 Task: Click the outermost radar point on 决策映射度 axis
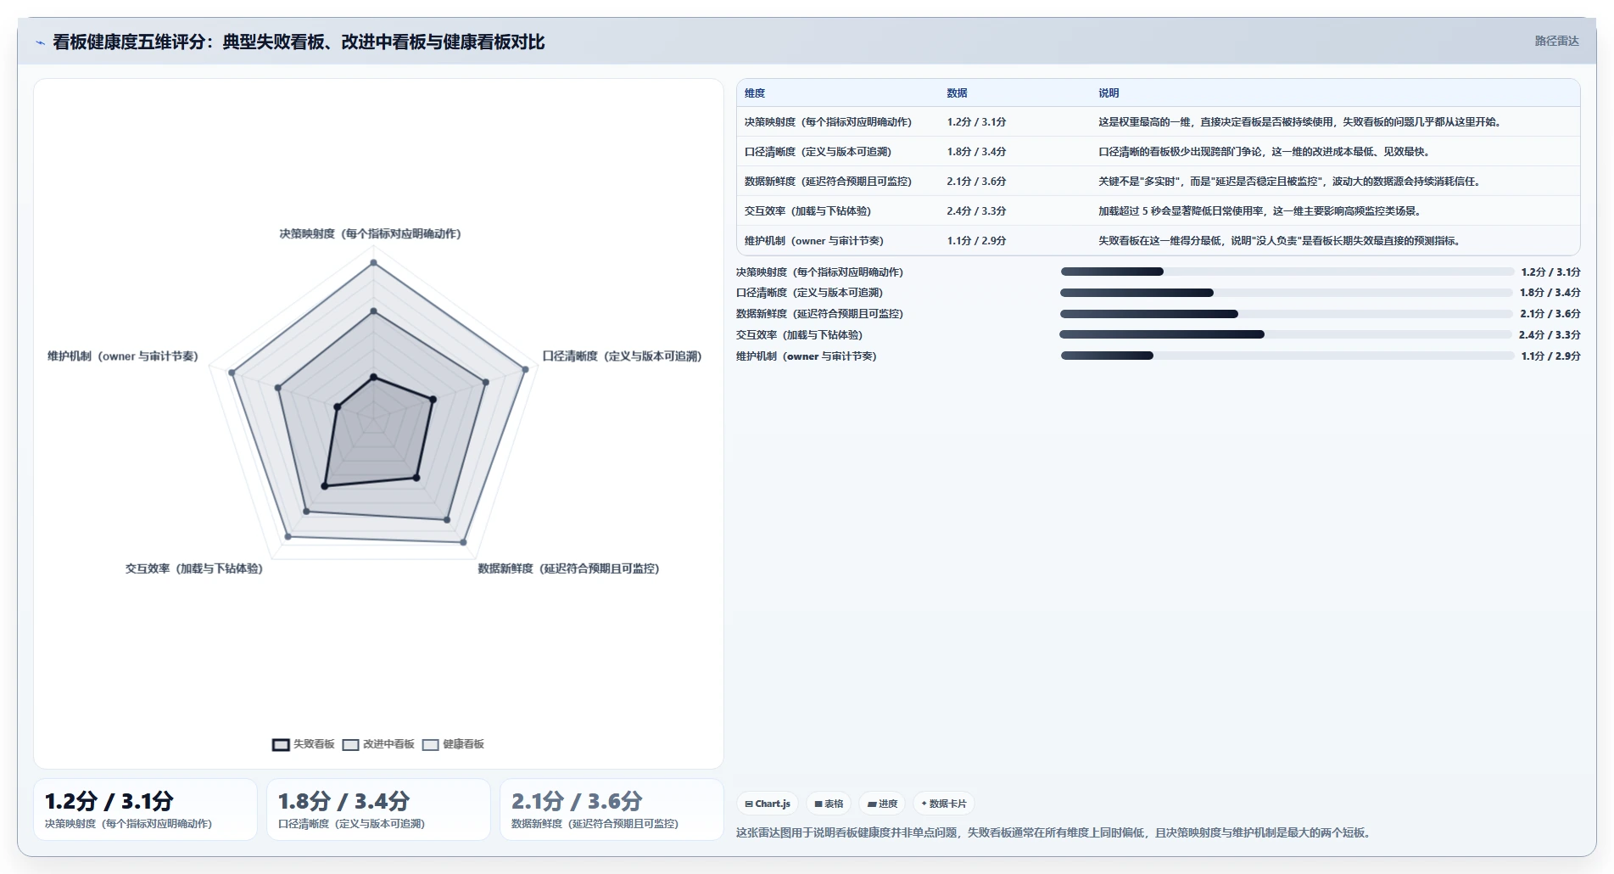point(373,263)
